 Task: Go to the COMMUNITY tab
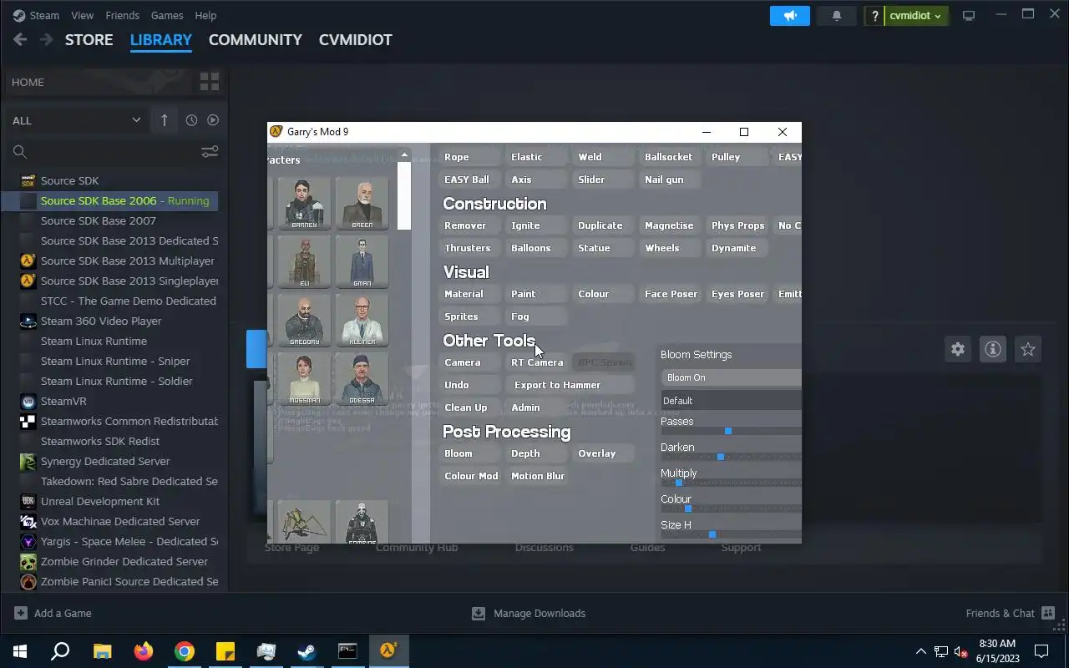tap(255, 39)
